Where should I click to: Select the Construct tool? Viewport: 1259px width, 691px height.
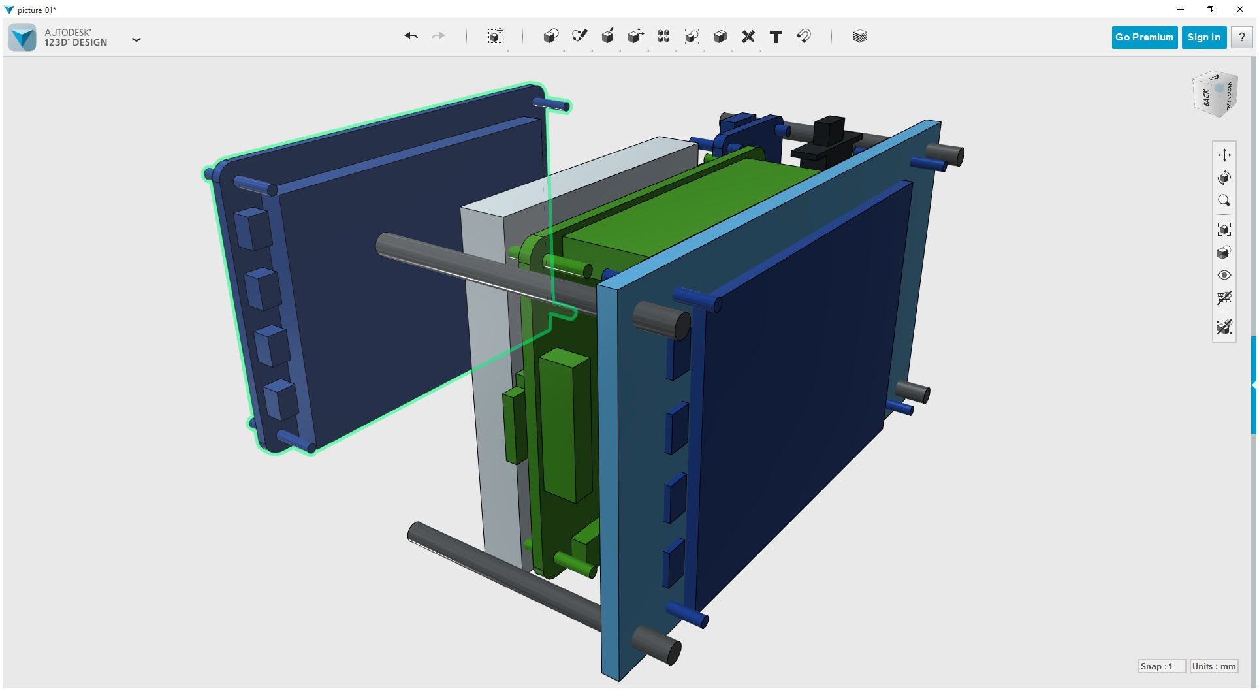click(x=607, y=37)
